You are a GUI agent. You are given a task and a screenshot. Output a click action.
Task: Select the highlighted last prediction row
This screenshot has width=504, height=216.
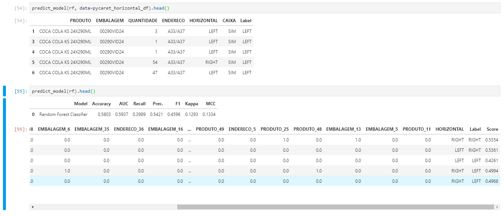click(259, 181)
